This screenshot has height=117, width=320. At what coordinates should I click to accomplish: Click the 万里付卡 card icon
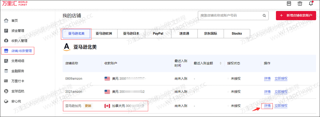tap(6, 81)
